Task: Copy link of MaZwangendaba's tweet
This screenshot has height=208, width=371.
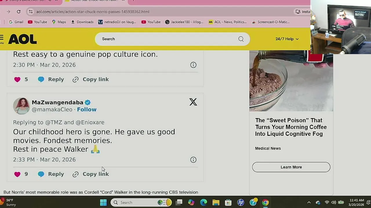Action: click(x=91, y=174)
